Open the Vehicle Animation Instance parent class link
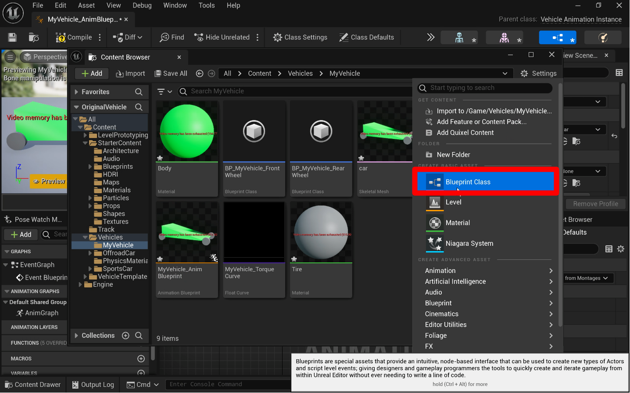This screenshot has height=393, width=630. [x=581, y=19]
